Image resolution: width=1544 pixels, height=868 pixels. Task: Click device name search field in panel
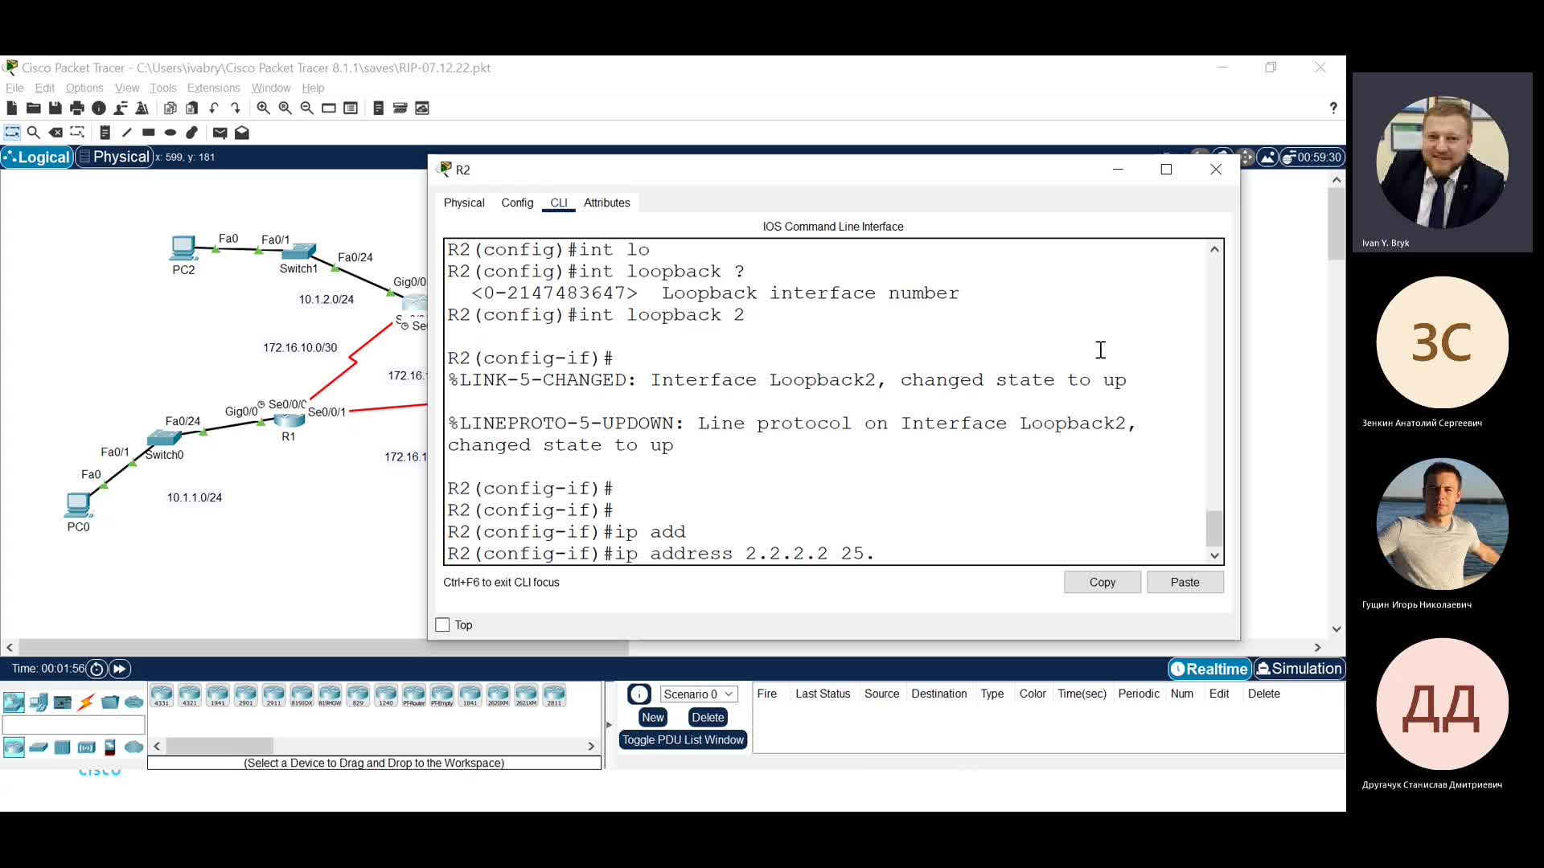(x=73, y=725)
